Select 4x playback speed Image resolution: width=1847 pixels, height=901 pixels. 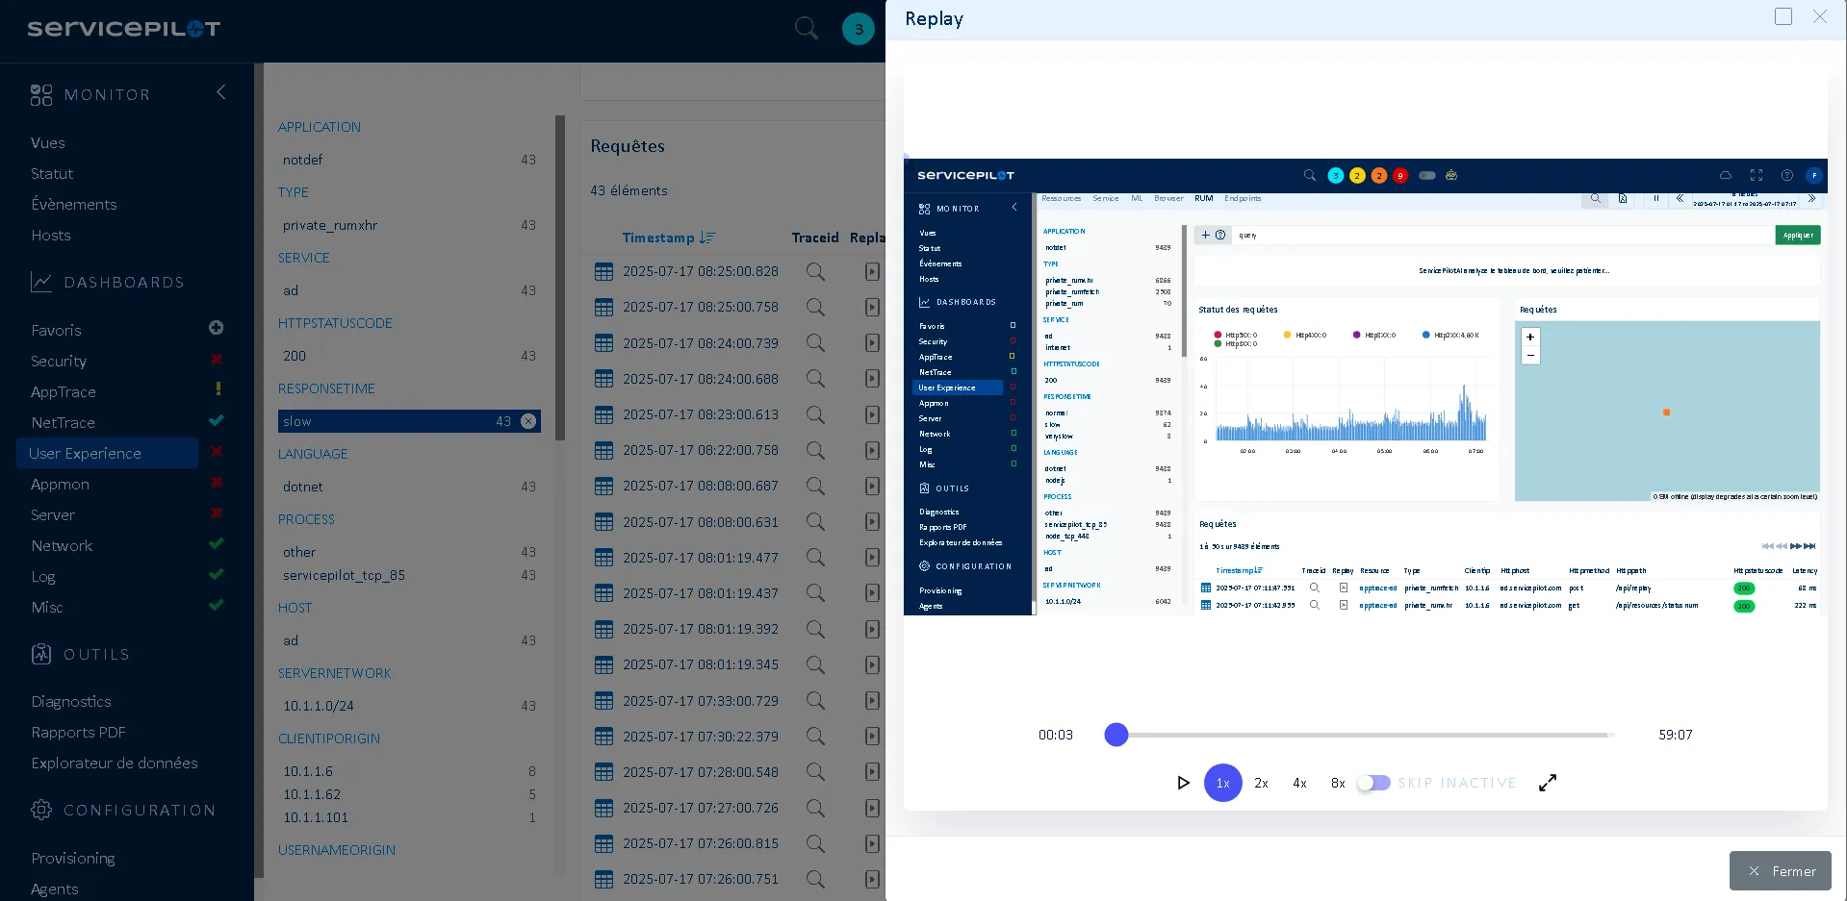click(x=1298, y=783)
